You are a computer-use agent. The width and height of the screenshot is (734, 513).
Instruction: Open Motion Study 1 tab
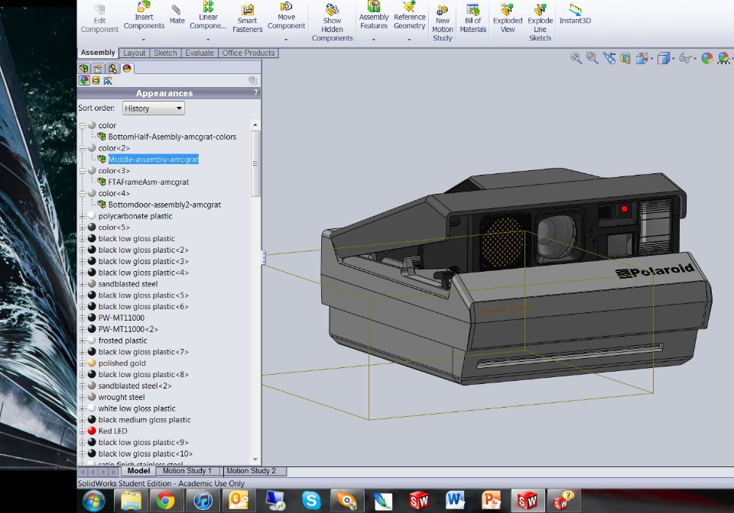click(x=187, y=470)
